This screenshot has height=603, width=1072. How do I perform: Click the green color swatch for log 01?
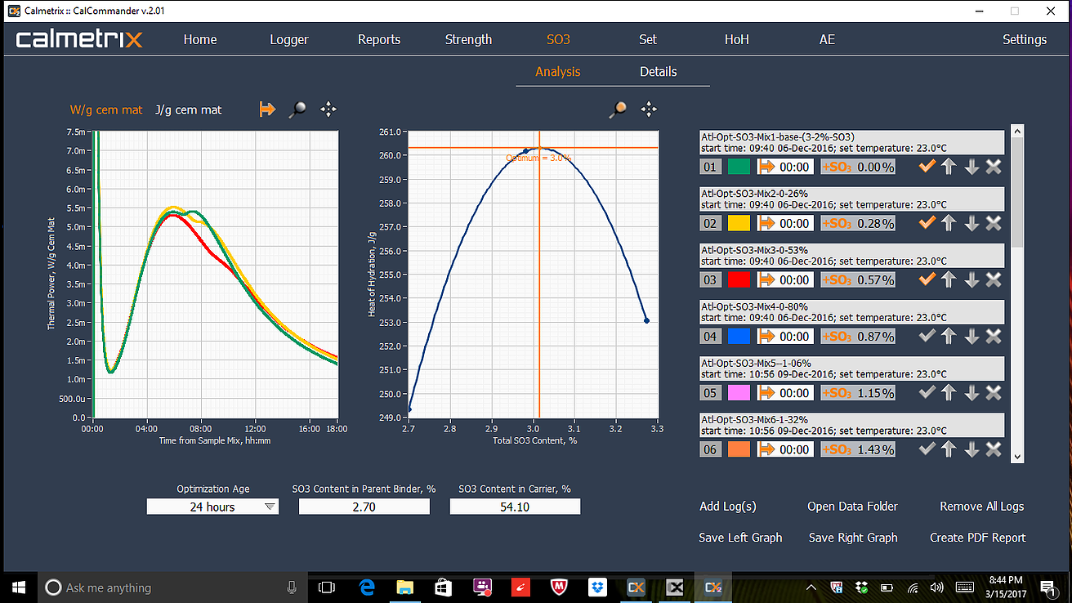(739, 167)
